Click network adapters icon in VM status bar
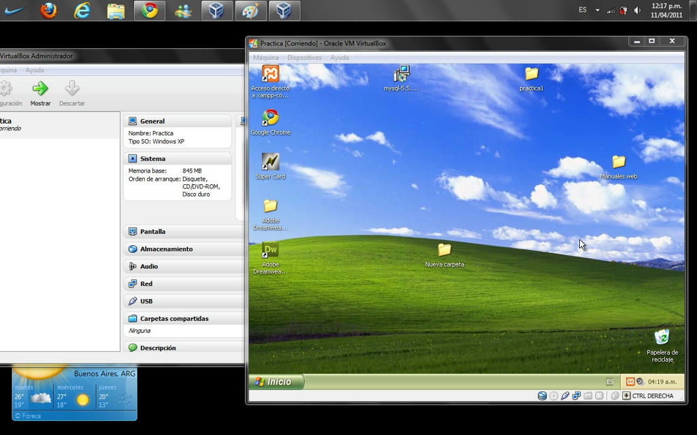Viewport: 697px width, 435px height. coord(576,396)
